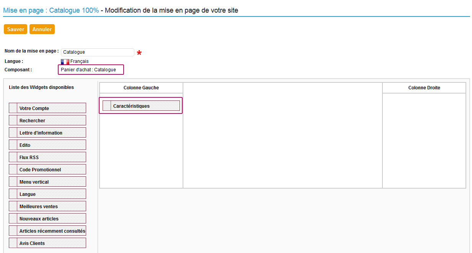The image size is (472, 253).
Task: Click the Catalogue layout name field
Action: click(97, 52)
